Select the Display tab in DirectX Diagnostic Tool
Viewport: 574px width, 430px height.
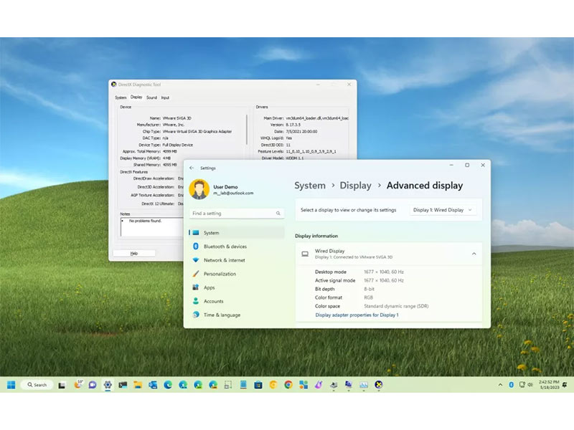coord(136,97)
